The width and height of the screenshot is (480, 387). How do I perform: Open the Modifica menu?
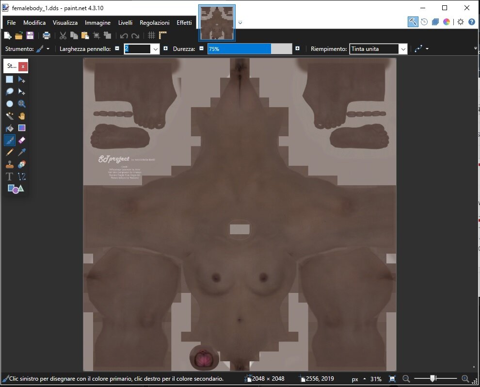(x=34, y=23)
